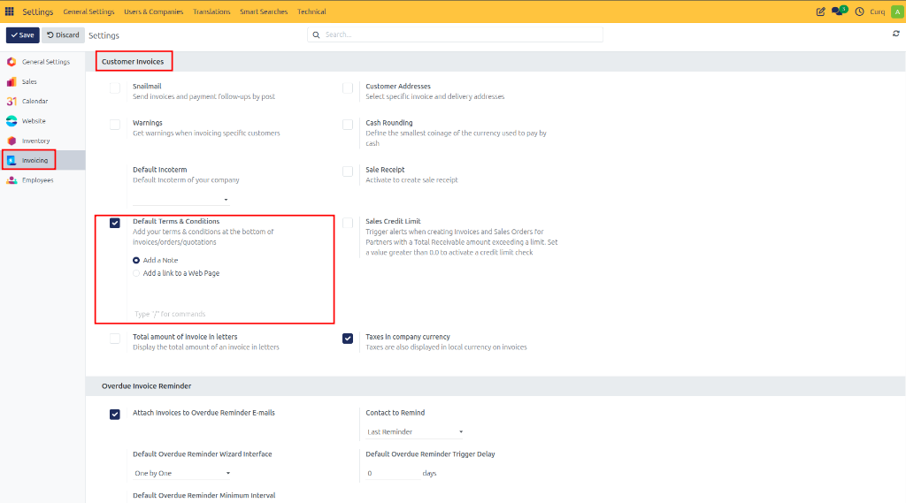Select the Add a Note radio option
This screenshot has height=503, width=906.
136,261
